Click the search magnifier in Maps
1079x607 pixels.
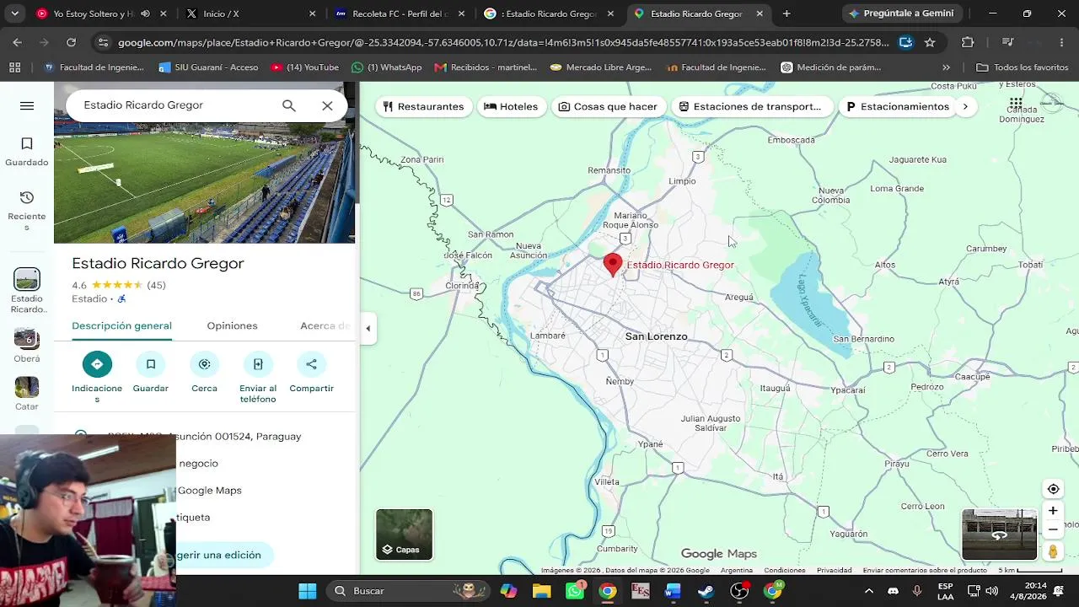[289, 105]
